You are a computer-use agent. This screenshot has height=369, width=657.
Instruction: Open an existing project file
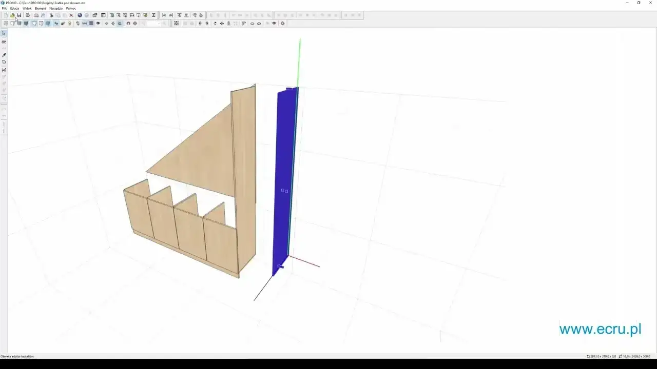click(12, 15)
